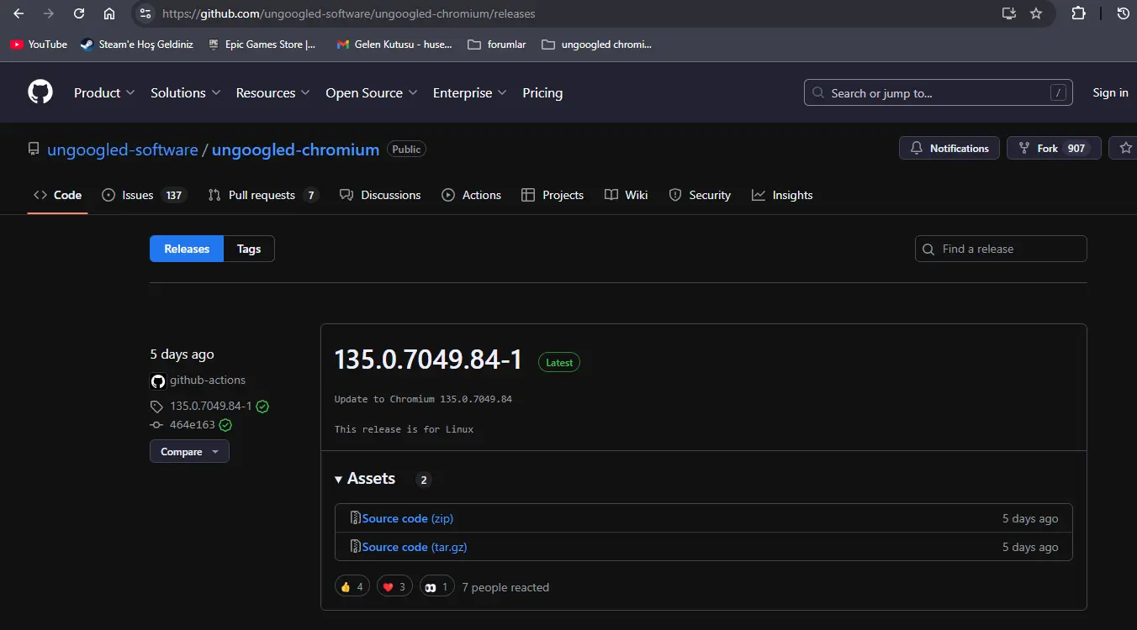Screen dimensions: 1137x630
Task: Open the YouTube bookmark
Action: [x=39, y=45]
